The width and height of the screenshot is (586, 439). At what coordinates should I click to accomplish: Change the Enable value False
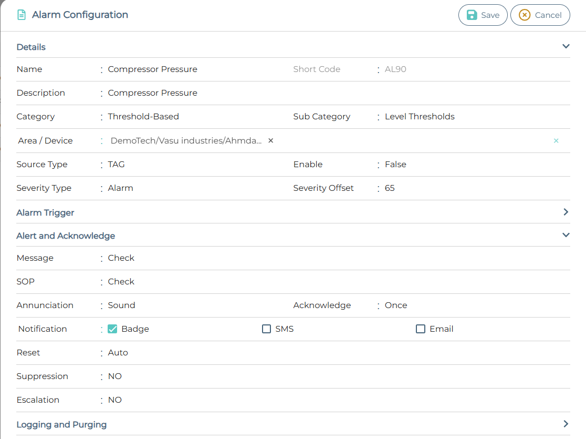tap(395, 165)
